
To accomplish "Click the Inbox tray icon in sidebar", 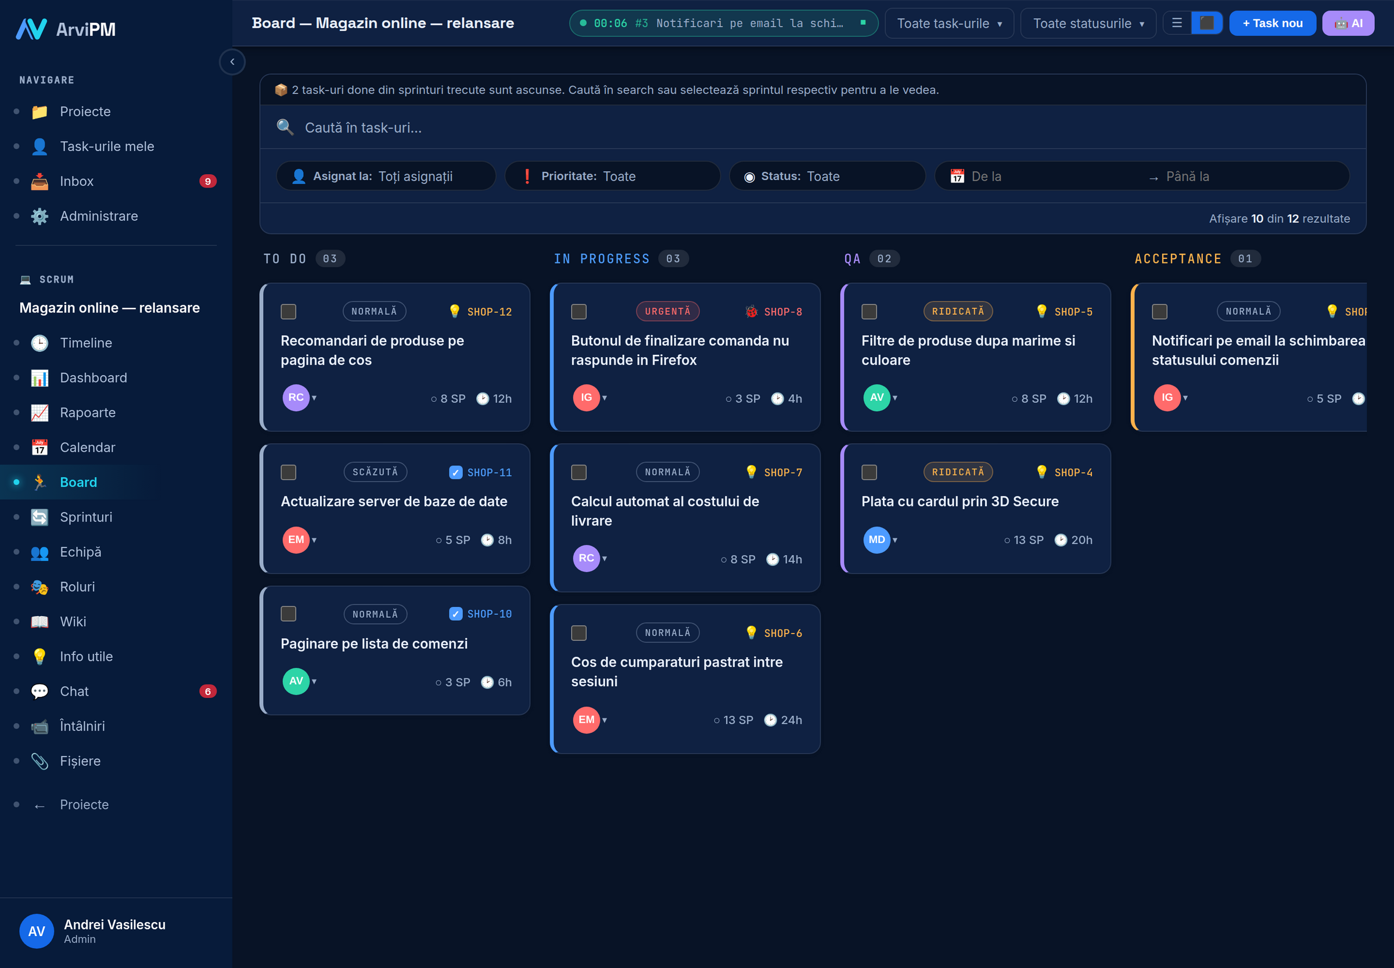I will tap(39, 181).
